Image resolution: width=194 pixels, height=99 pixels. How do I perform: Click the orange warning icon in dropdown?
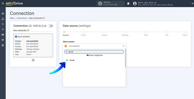pyautogui.click(x=66, y=46)
